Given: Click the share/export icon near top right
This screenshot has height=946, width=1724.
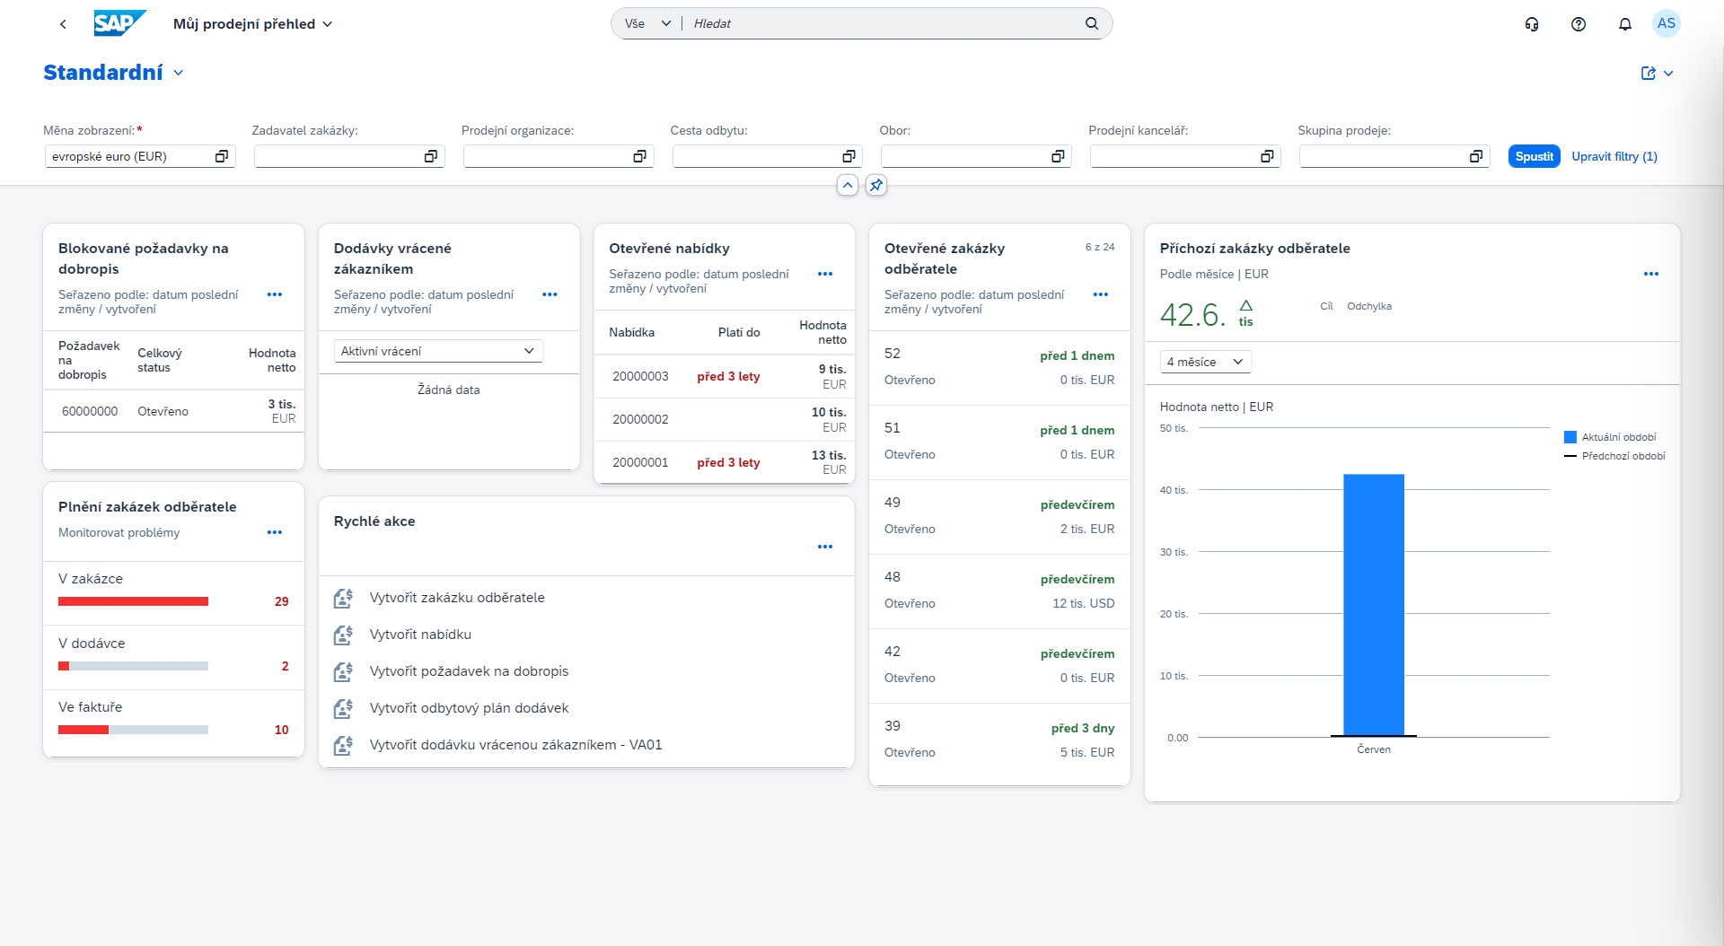Looking at the screenshot, I should pyautogui.click(x=1649, y=73).
